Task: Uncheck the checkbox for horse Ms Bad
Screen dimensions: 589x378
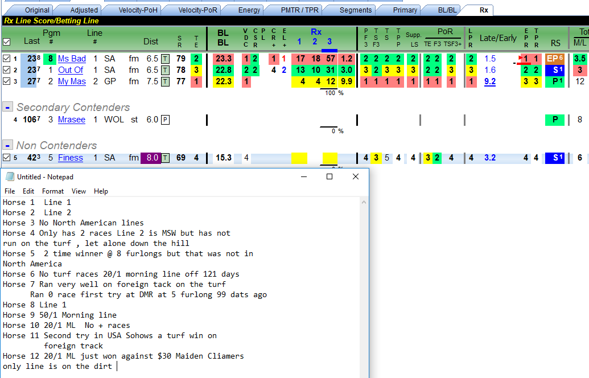Action: [x=6, y=59]
